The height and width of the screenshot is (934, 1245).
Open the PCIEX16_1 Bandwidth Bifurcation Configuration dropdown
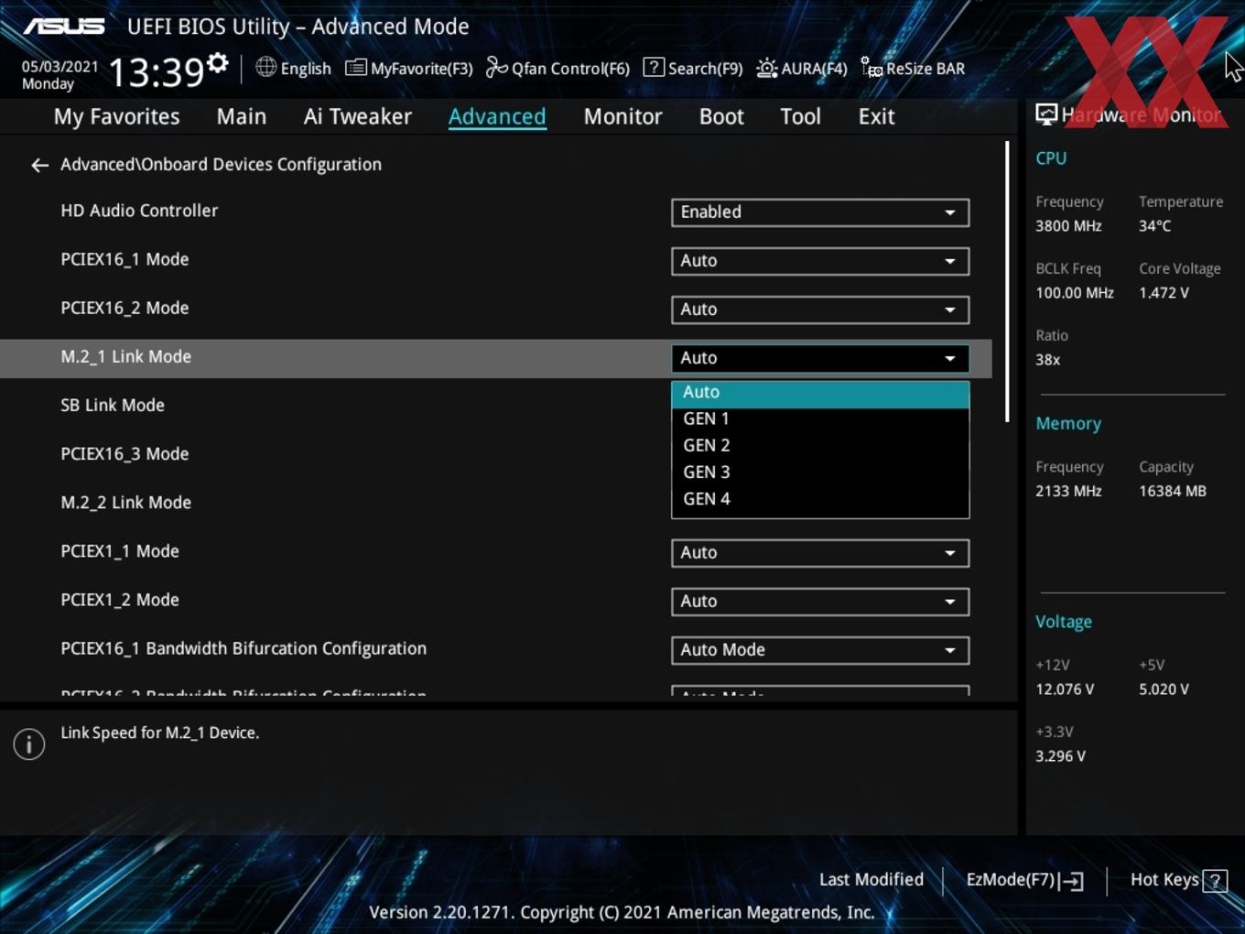[820, 650]
